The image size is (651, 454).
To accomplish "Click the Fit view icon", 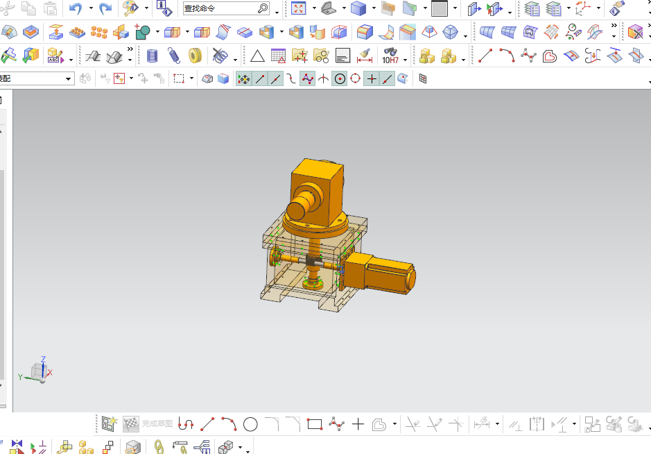I will (299, 8).
